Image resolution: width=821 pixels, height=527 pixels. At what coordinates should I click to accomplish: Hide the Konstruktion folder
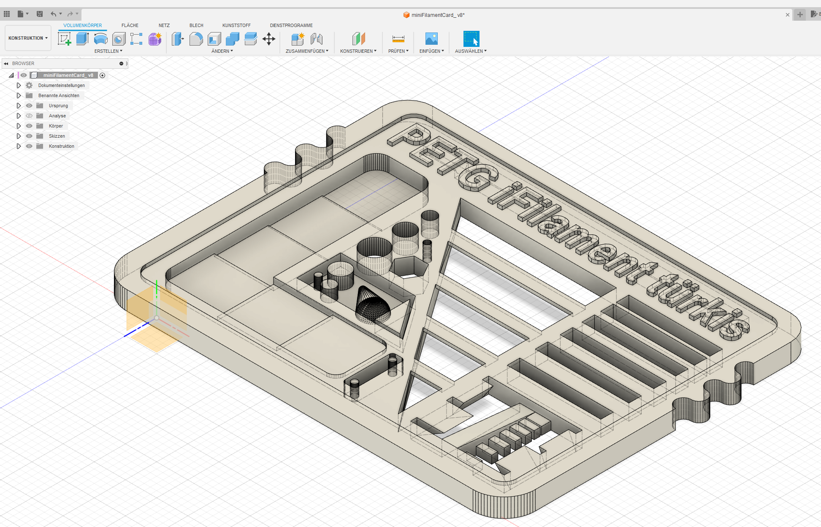click(29, 146)
